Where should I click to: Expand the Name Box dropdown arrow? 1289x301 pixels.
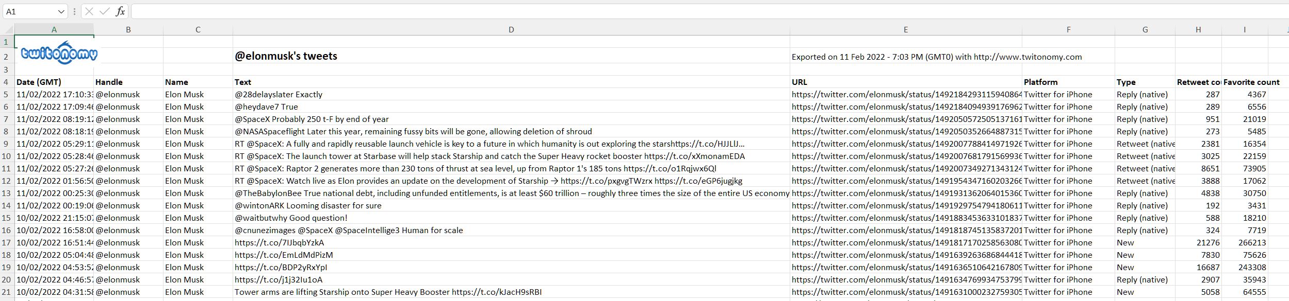(x=61, y=11)
